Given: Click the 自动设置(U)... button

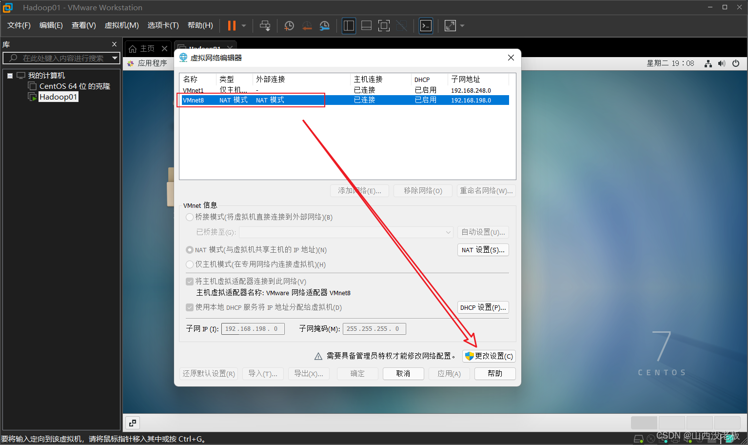Looking at the screenshot, I should (x=483, y=232).
